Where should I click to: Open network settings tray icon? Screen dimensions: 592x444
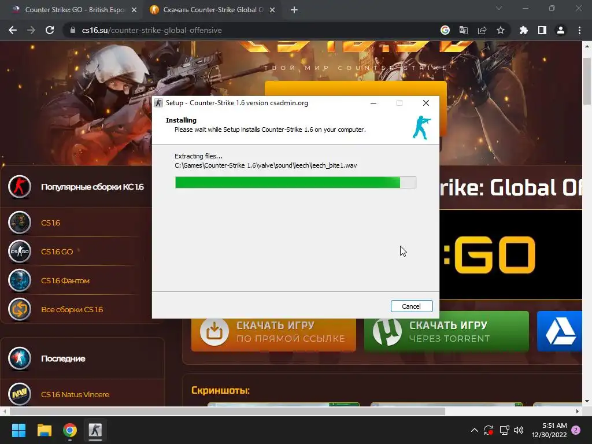(x=504, y=430)
